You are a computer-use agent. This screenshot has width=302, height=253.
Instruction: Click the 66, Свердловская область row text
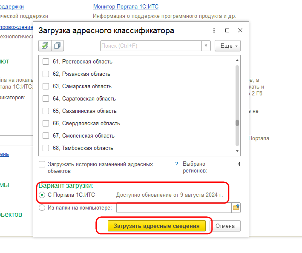tap(86, 123)
